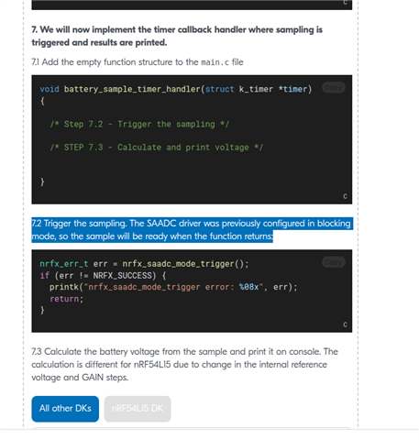Click the step 7 timer callback heading
This screenshot has height=440, width=419.
(x=177, y=36)
